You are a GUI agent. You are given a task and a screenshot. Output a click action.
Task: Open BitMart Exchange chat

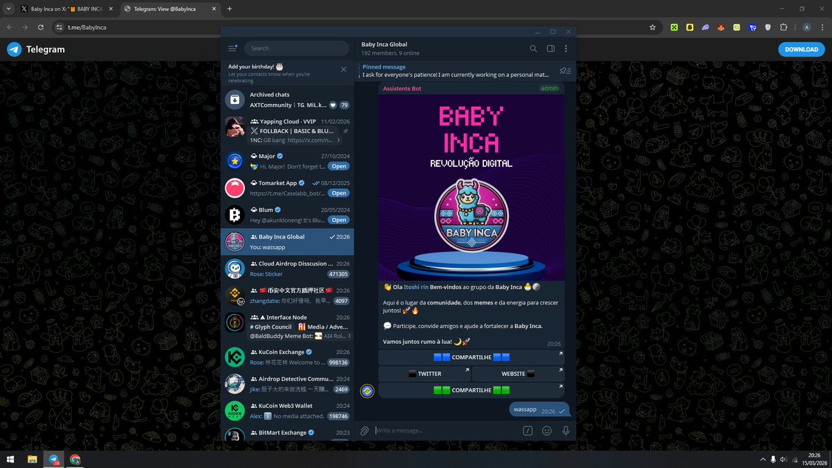pyautogui.click(x=287, y=433)
